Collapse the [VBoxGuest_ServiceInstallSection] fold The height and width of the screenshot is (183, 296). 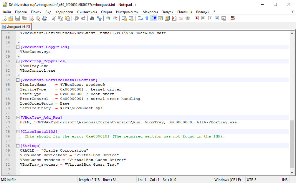(x=18, y=80)
